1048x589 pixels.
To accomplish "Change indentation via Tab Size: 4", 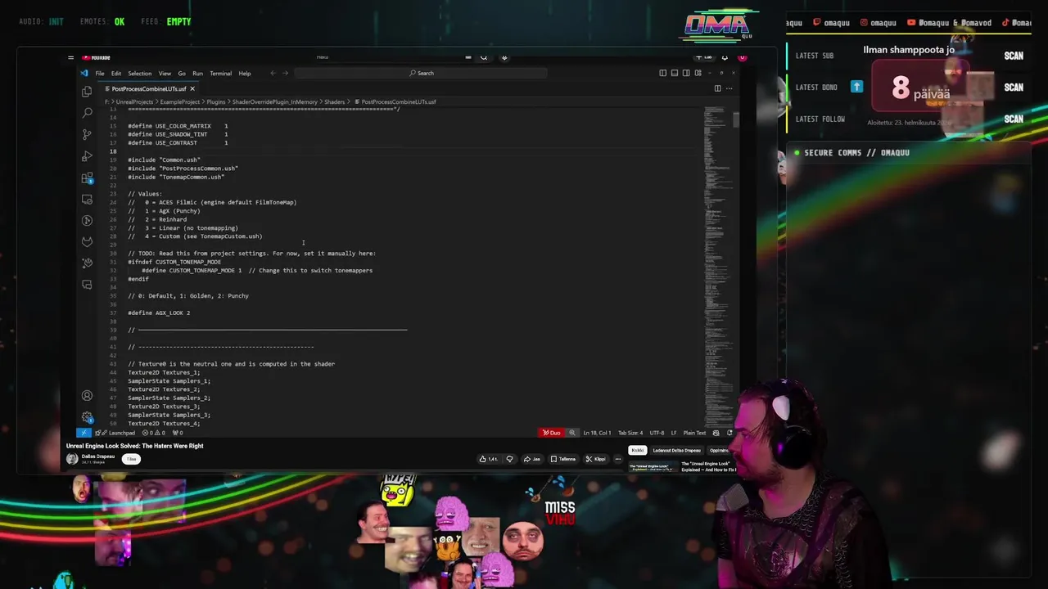I will [630, 433].
